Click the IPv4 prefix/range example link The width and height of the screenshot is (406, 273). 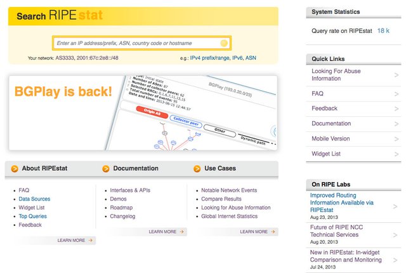tap(210, 58)
